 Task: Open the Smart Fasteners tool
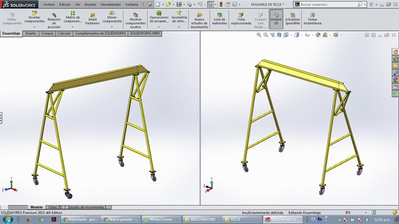(92, 19)
